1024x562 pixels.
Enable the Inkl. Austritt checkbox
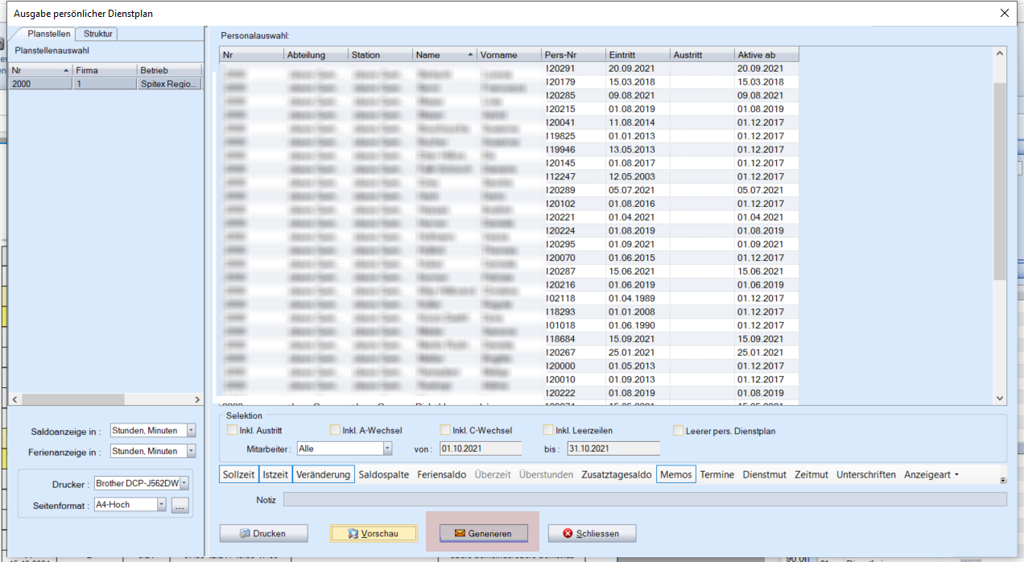(x=233, y=431)
